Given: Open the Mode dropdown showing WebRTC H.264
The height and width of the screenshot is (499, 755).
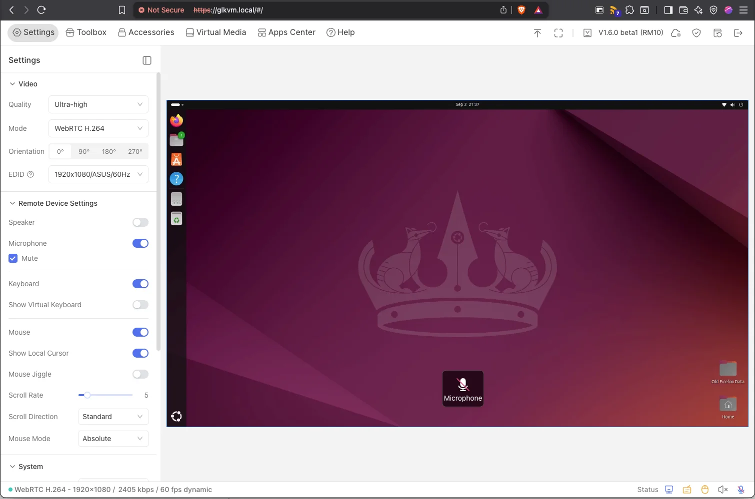Looking at the screenshot, I should (98, 128).
